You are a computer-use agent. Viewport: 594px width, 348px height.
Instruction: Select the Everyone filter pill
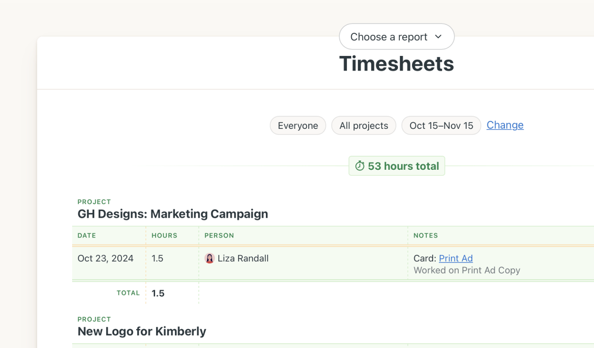click(x=297, y=126)
